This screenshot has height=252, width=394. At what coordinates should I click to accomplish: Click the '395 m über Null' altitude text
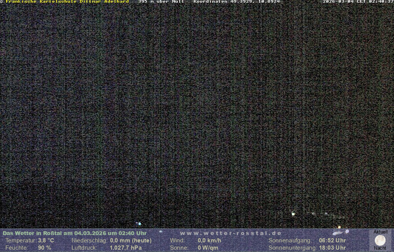pyautogui.click(x=161, y=2)
